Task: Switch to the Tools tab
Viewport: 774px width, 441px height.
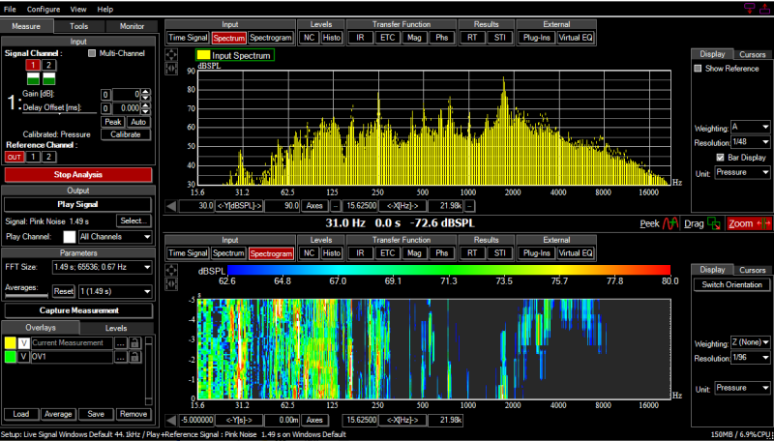Action: click(x=78, y=26)
